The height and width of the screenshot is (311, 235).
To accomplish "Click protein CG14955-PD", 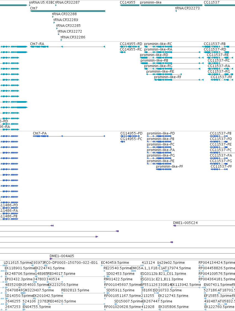I will [x=131, y=133].
